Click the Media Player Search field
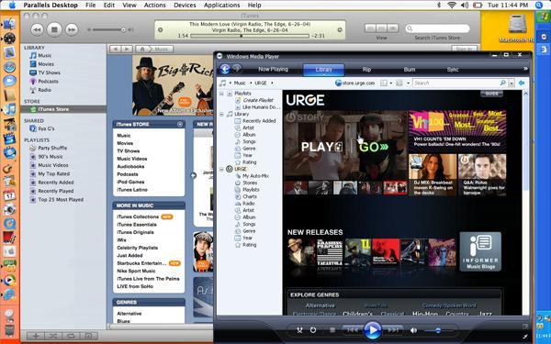Viewport: 551px width, 344px height. tap(456, 83)
